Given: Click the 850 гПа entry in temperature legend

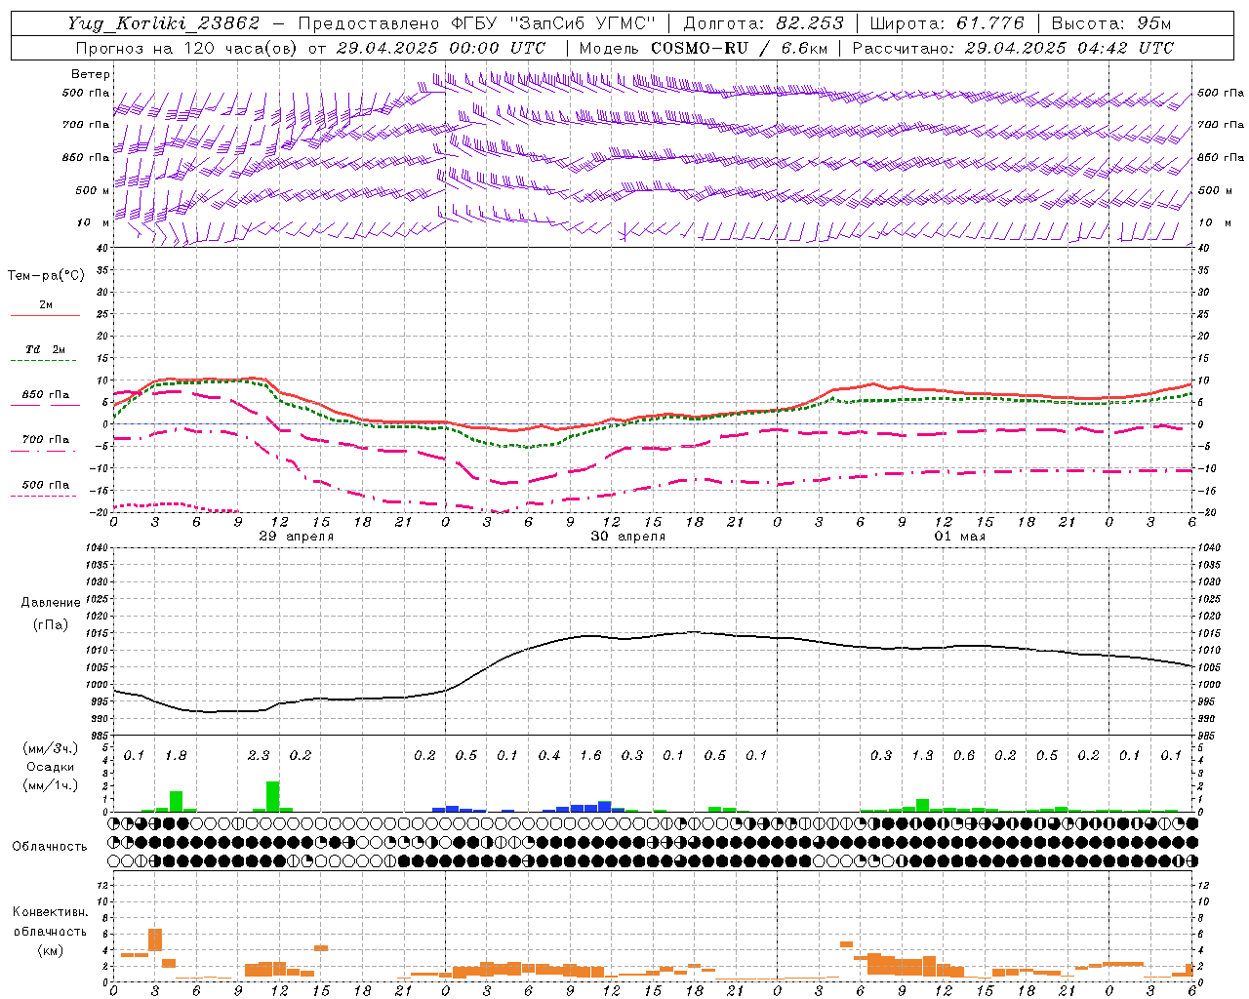Looking at the screenshot, I should coord(46,395).
